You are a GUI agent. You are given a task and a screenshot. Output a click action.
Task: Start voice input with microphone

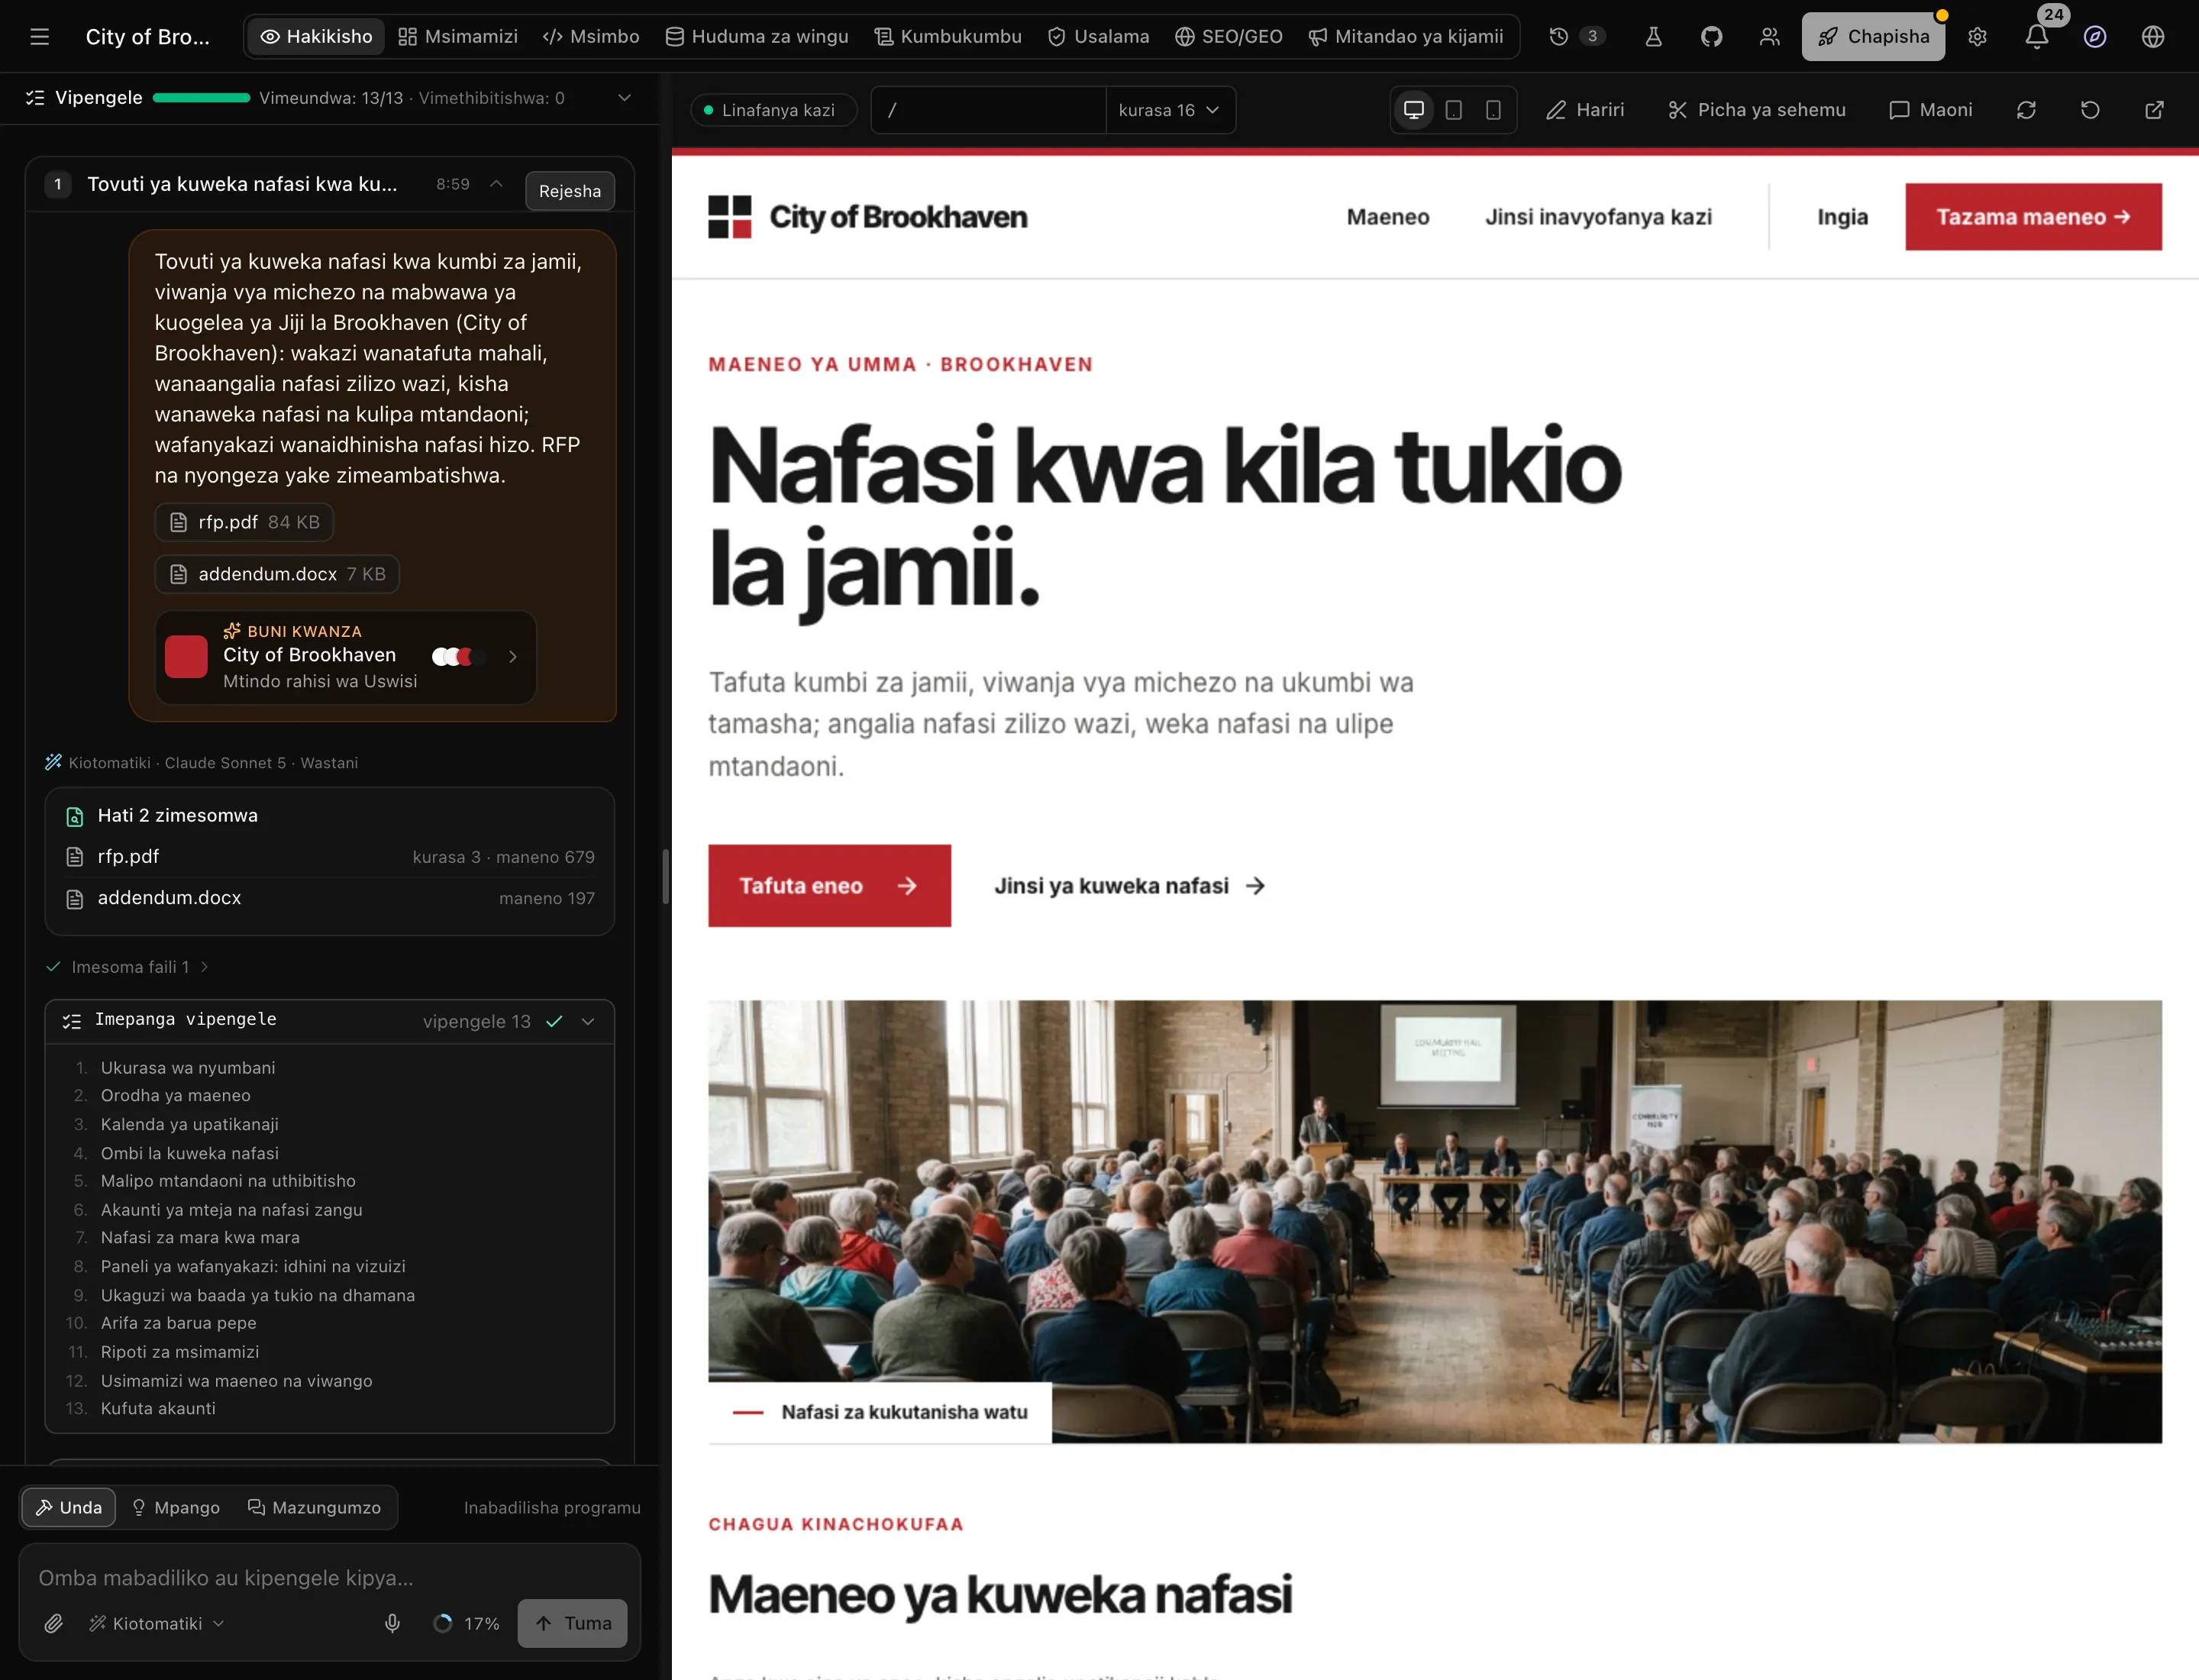(x=392, y=1623)
